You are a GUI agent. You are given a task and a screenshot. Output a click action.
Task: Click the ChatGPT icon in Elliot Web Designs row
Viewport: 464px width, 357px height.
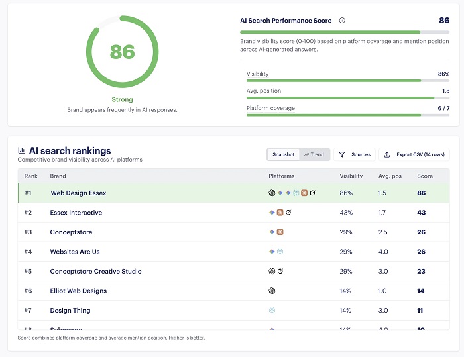pyautogui.click(x=272, y=291)
